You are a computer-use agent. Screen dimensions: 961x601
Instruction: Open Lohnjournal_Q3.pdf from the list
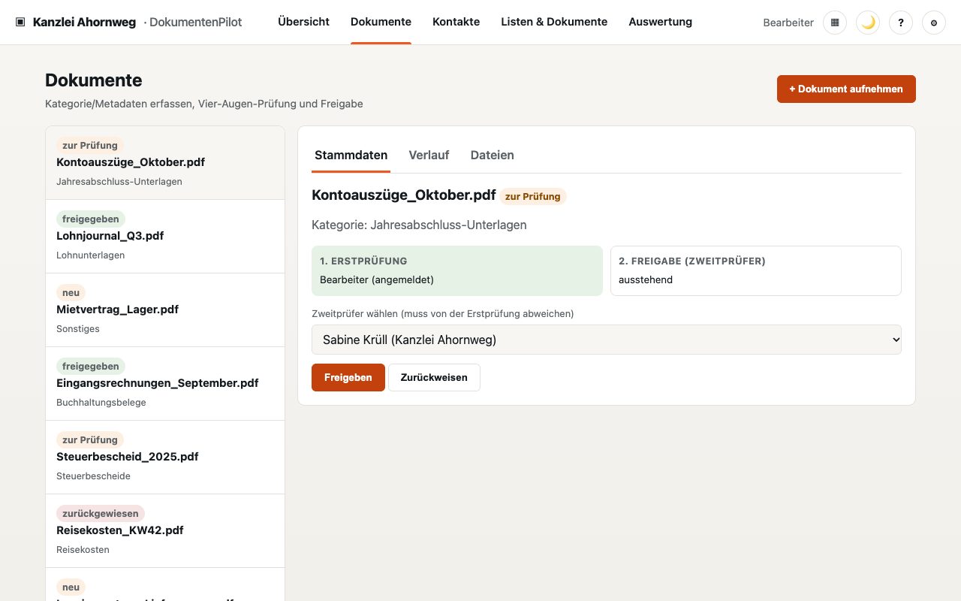[165, 237]
